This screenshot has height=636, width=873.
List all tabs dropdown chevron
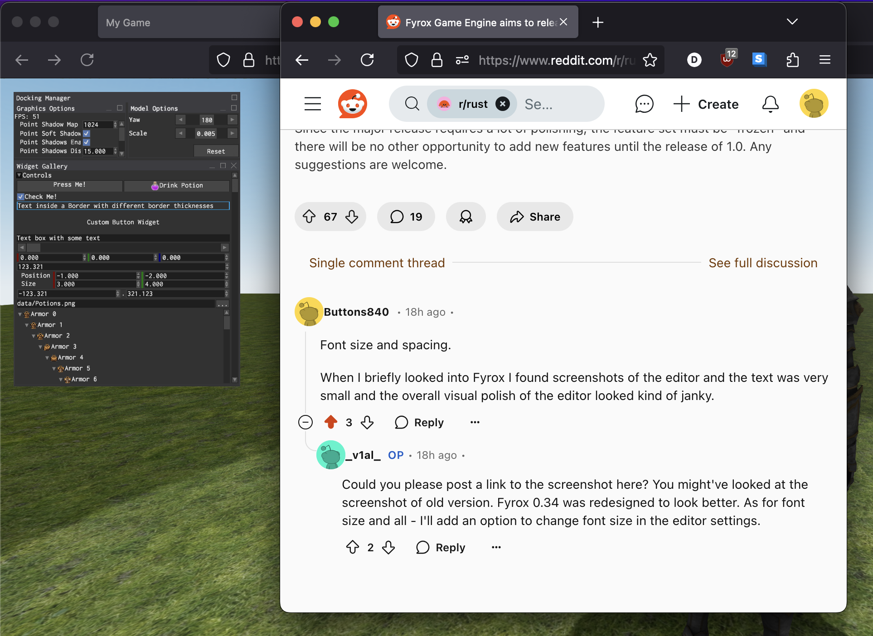tap(792, 22)
